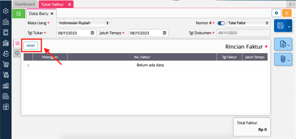
Task: Open the Mata Uang currency dropdown
Action: tap(84, 23)
